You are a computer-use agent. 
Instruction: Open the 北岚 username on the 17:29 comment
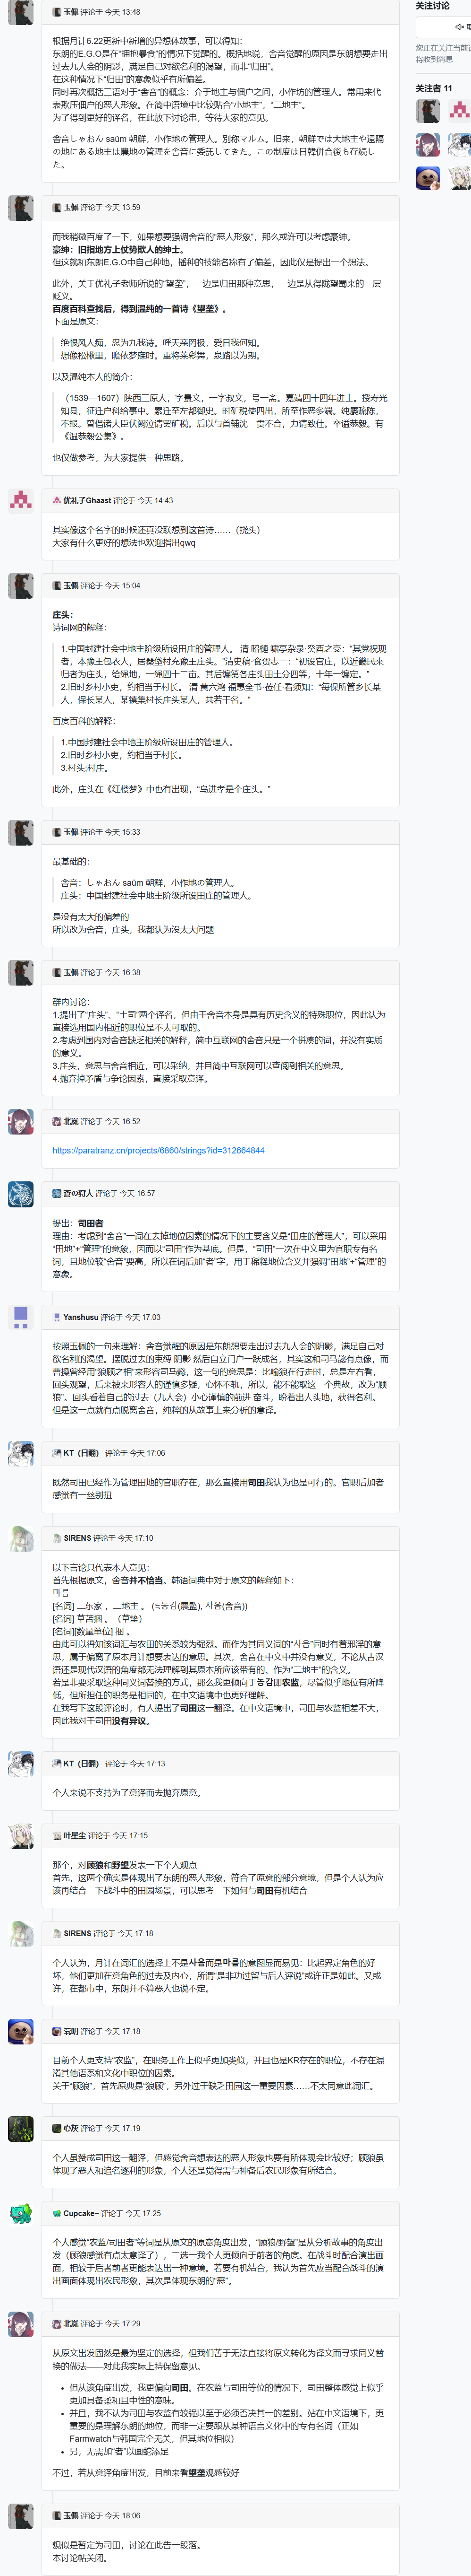tap(71, 2323)
